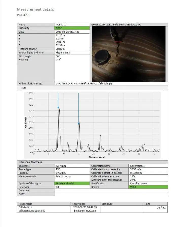Click the 'Distance (mm)' axis label
This screenshot has width=184, height=227.
(96, 157)
